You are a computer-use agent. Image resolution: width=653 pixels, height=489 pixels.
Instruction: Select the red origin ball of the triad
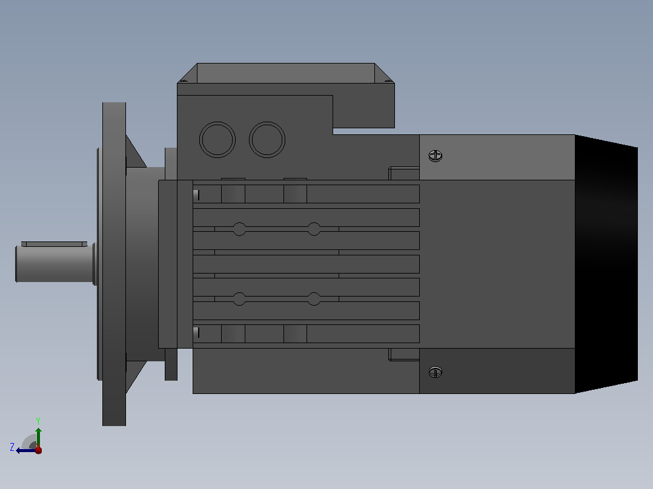[x=38, y=450]
